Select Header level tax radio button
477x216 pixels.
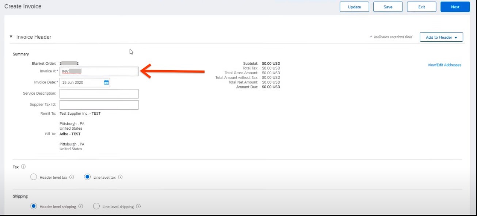pos(34,177)
